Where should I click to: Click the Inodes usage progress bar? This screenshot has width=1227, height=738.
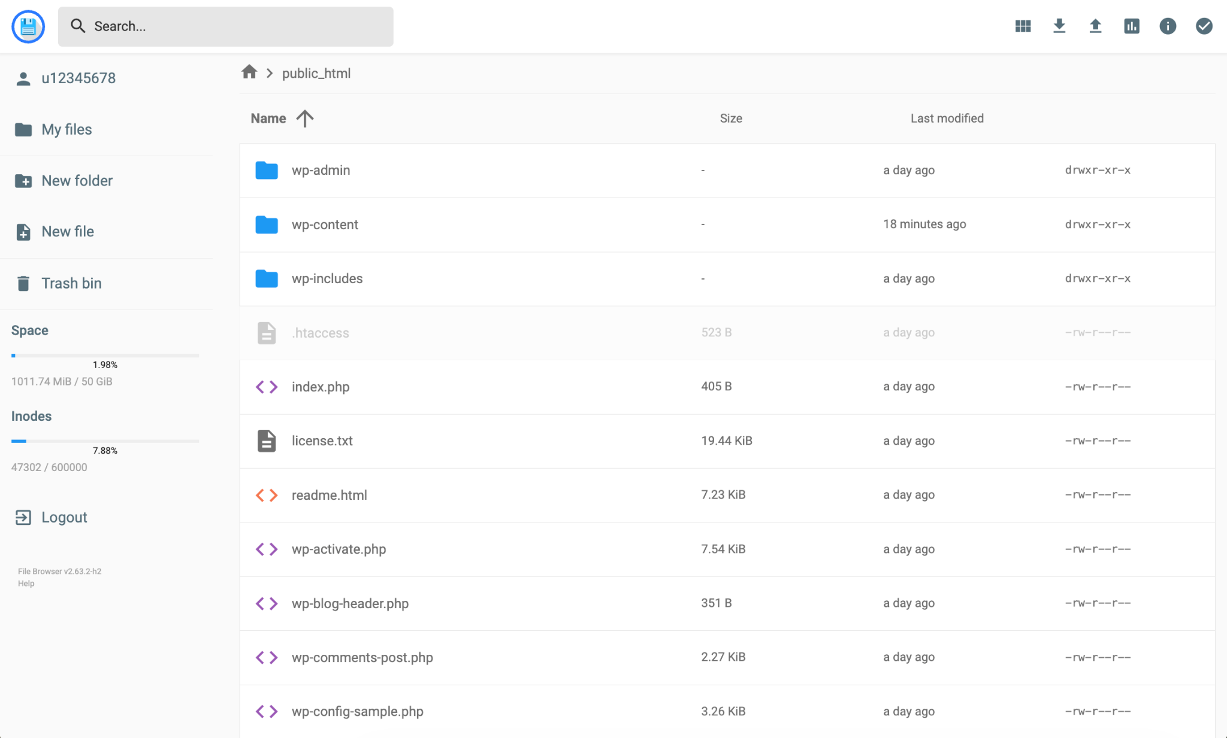(105, 441)
